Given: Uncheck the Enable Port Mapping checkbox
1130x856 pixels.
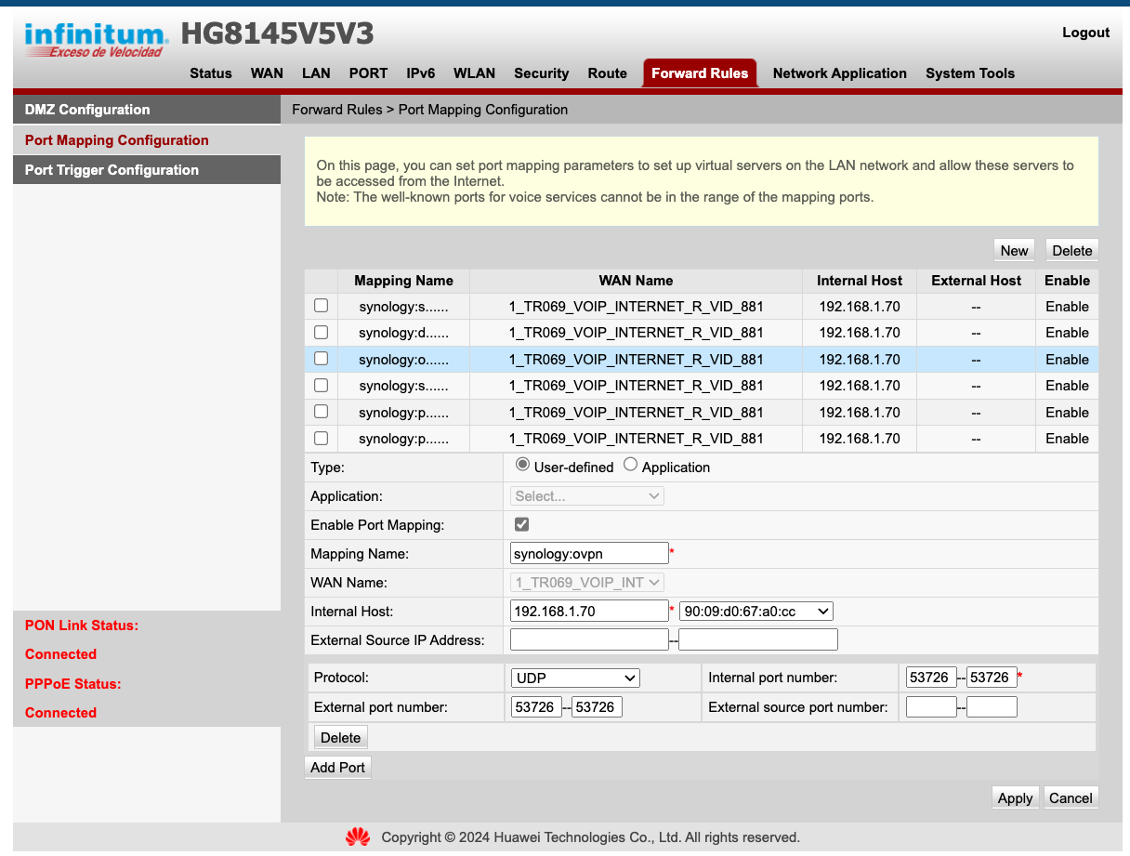Looking at the screenshot, I should [521, 524].
